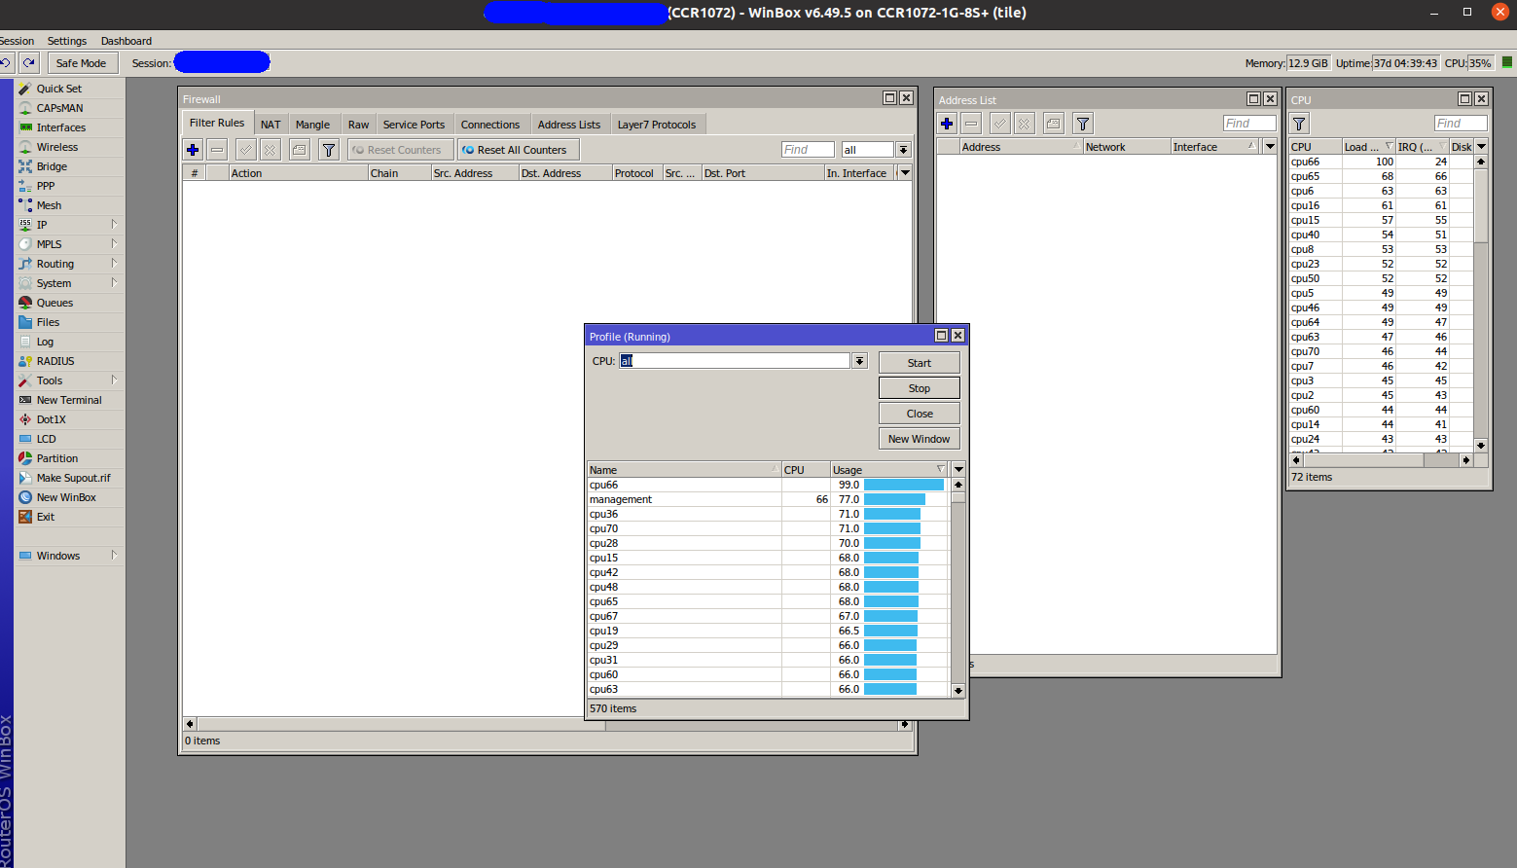Viewport: 1517px width, 868px height.
Task: Open the 'all' chain dropdown in Firewall
Action: click(x=903, y=150)
